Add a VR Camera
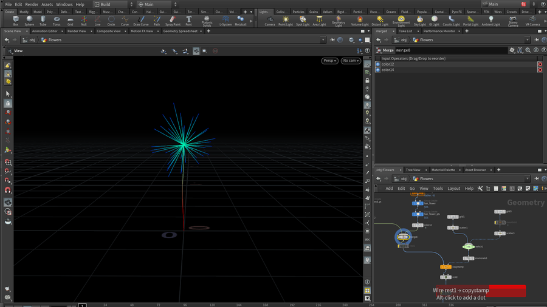This screenshot has height=307, width=547. tap(532, 21)
